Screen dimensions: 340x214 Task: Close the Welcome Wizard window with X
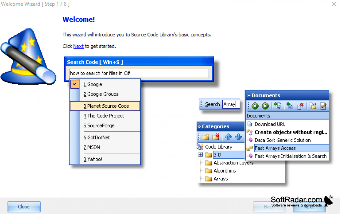[x=334, y=4]
